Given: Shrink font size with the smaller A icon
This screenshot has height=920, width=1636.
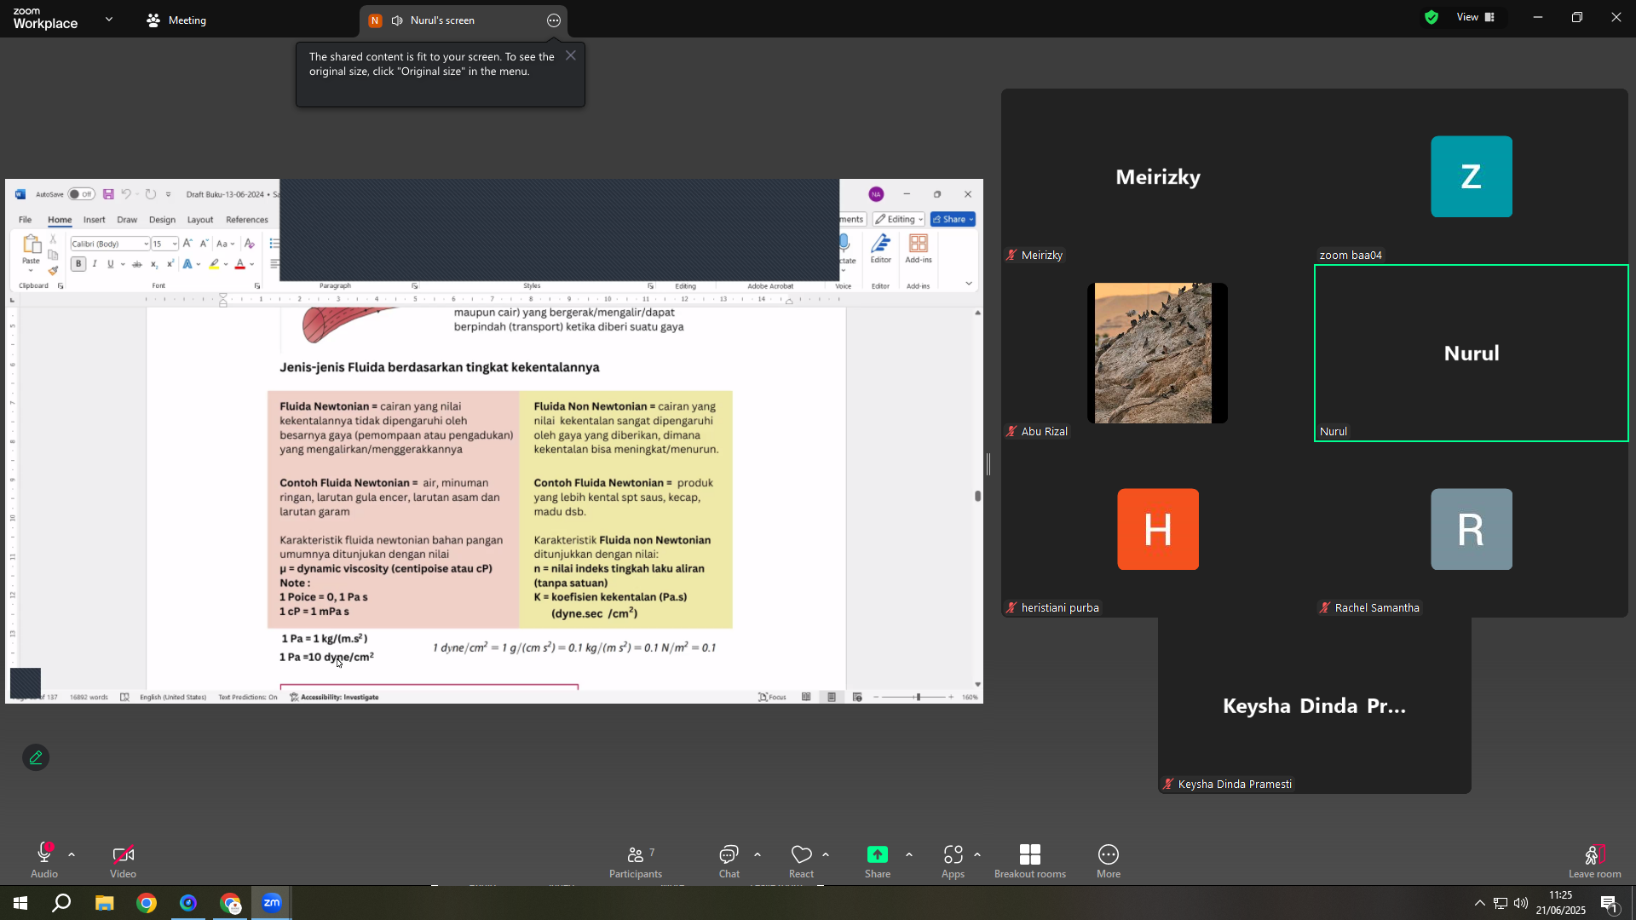Looking at the screenshot, I should point(204,244).
